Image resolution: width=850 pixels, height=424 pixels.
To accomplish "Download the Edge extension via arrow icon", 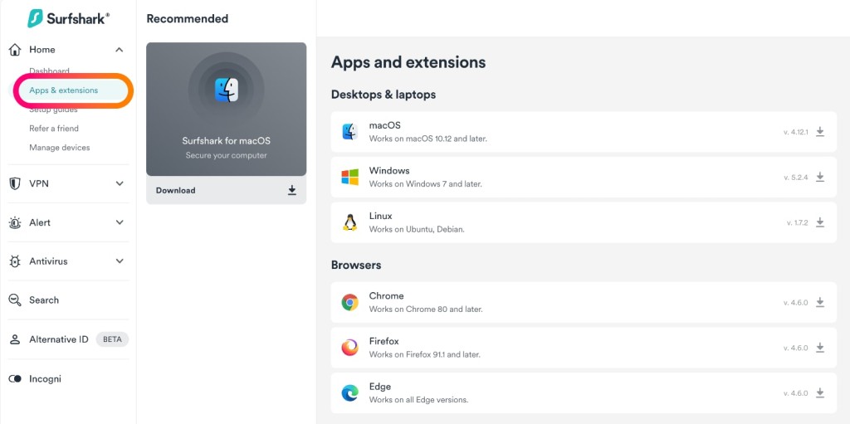I will 820,392.
